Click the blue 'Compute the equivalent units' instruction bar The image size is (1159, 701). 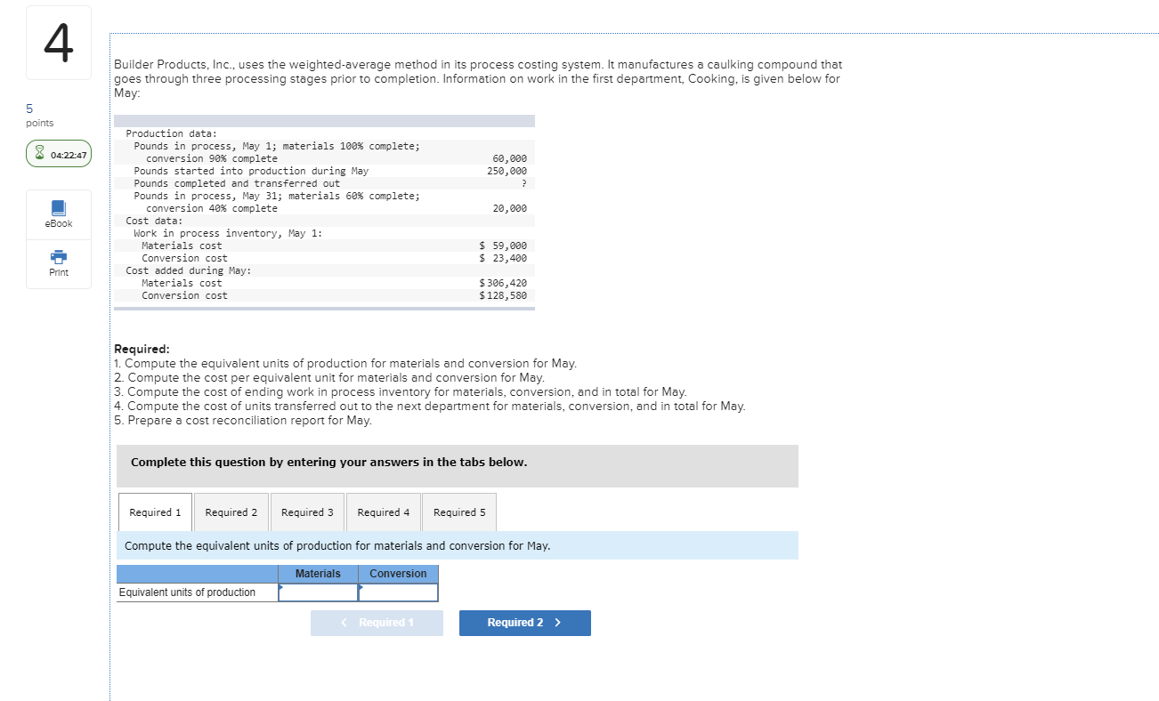pos(458,545)
